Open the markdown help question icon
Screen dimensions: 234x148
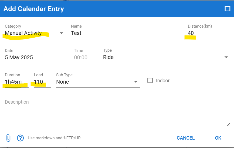point(20,138)
